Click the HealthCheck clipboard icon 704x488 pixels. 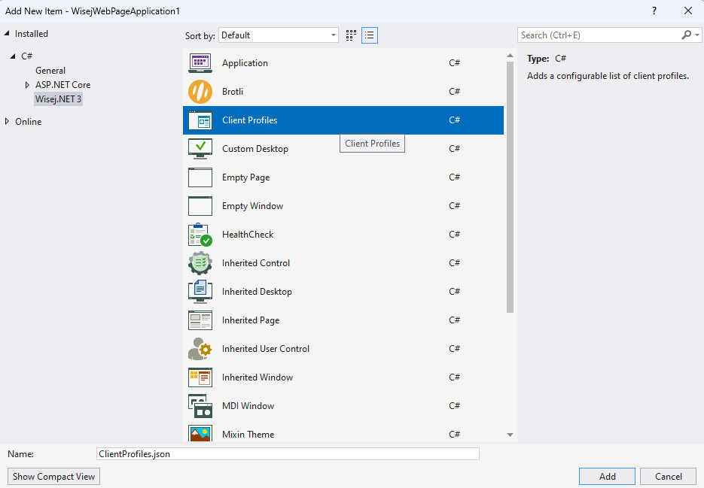[x=200, y=235]
